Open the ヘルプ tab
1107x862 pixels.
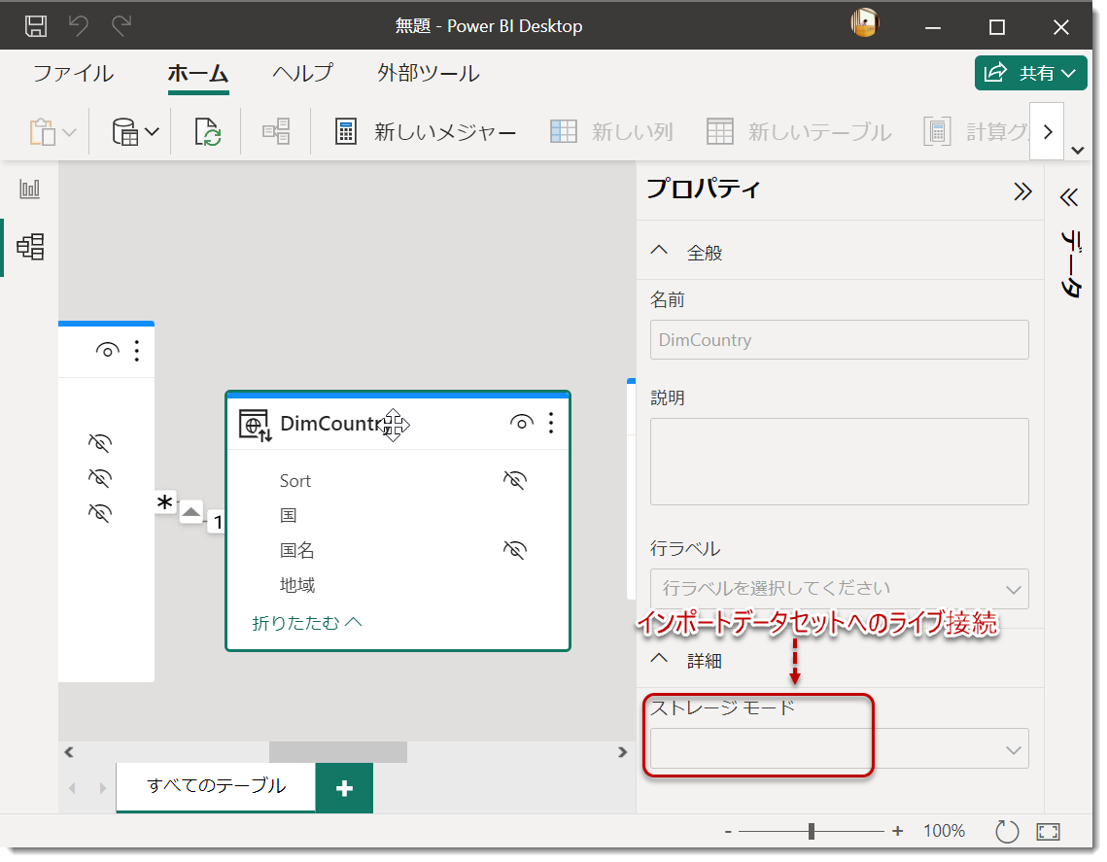pyautogui.click(x=302, y=74)
